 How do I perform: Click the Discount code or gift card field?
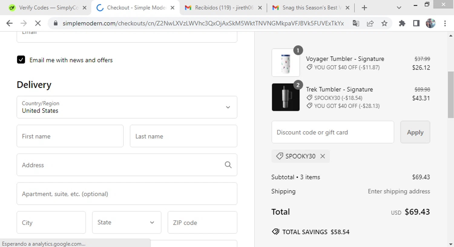(333, 132)
